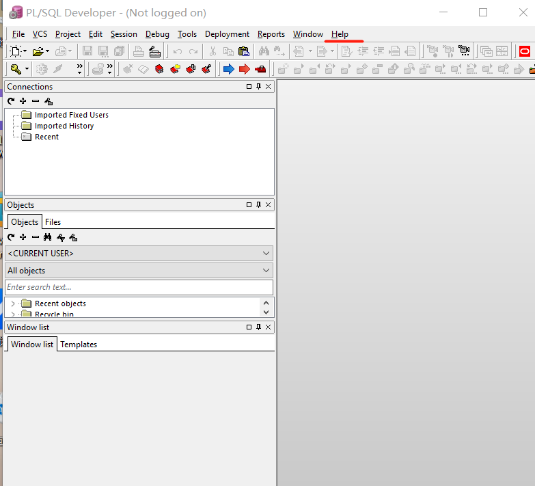Click red book with yellow folder icon

(175, 69)
